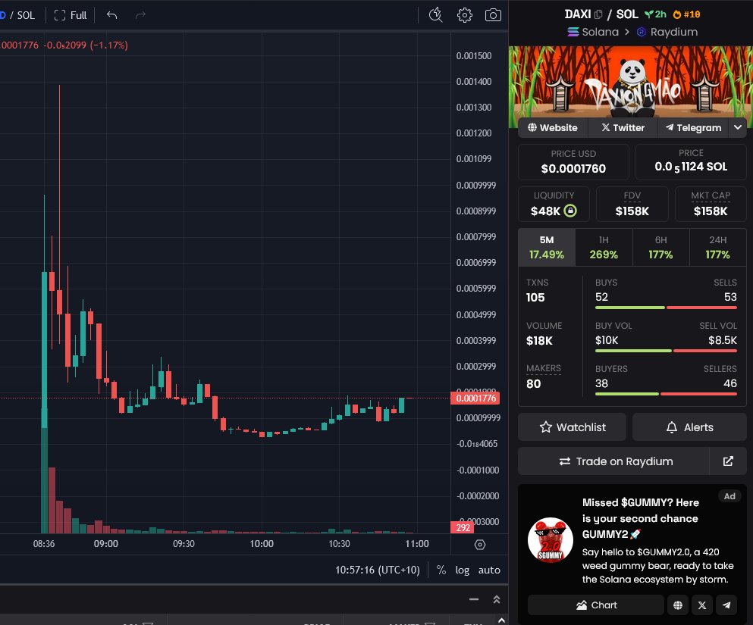Open DAXI Telegram link
Image resolution: width=753 pixels, height=625 pixels.
pyautogui.click(x=693, y=127)
